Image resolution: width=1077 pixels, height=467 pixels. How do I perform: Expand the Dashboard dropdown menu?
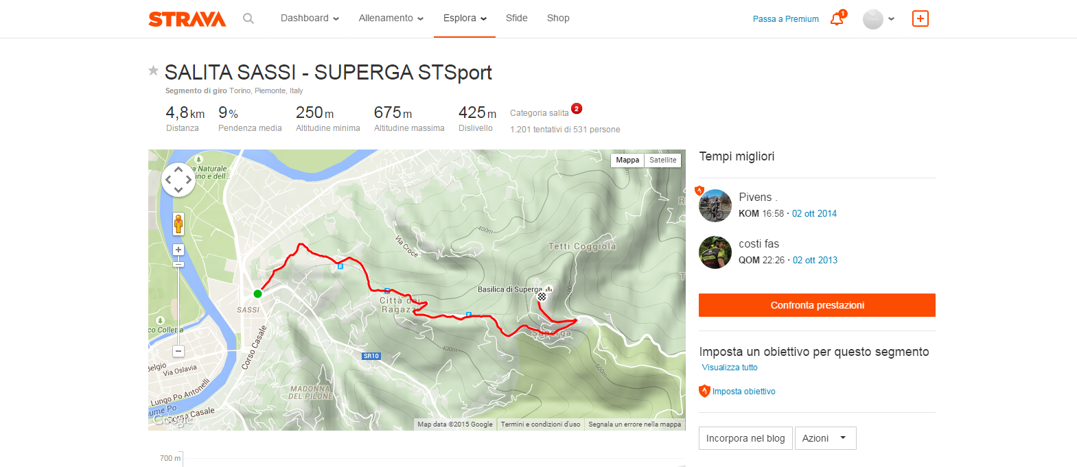(310, 19)
